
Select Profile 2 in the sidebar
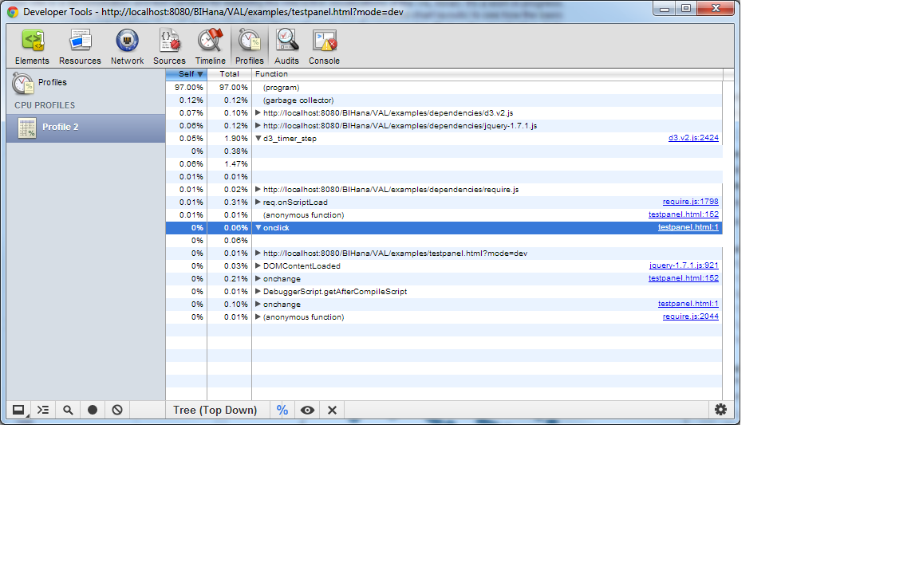85,128
